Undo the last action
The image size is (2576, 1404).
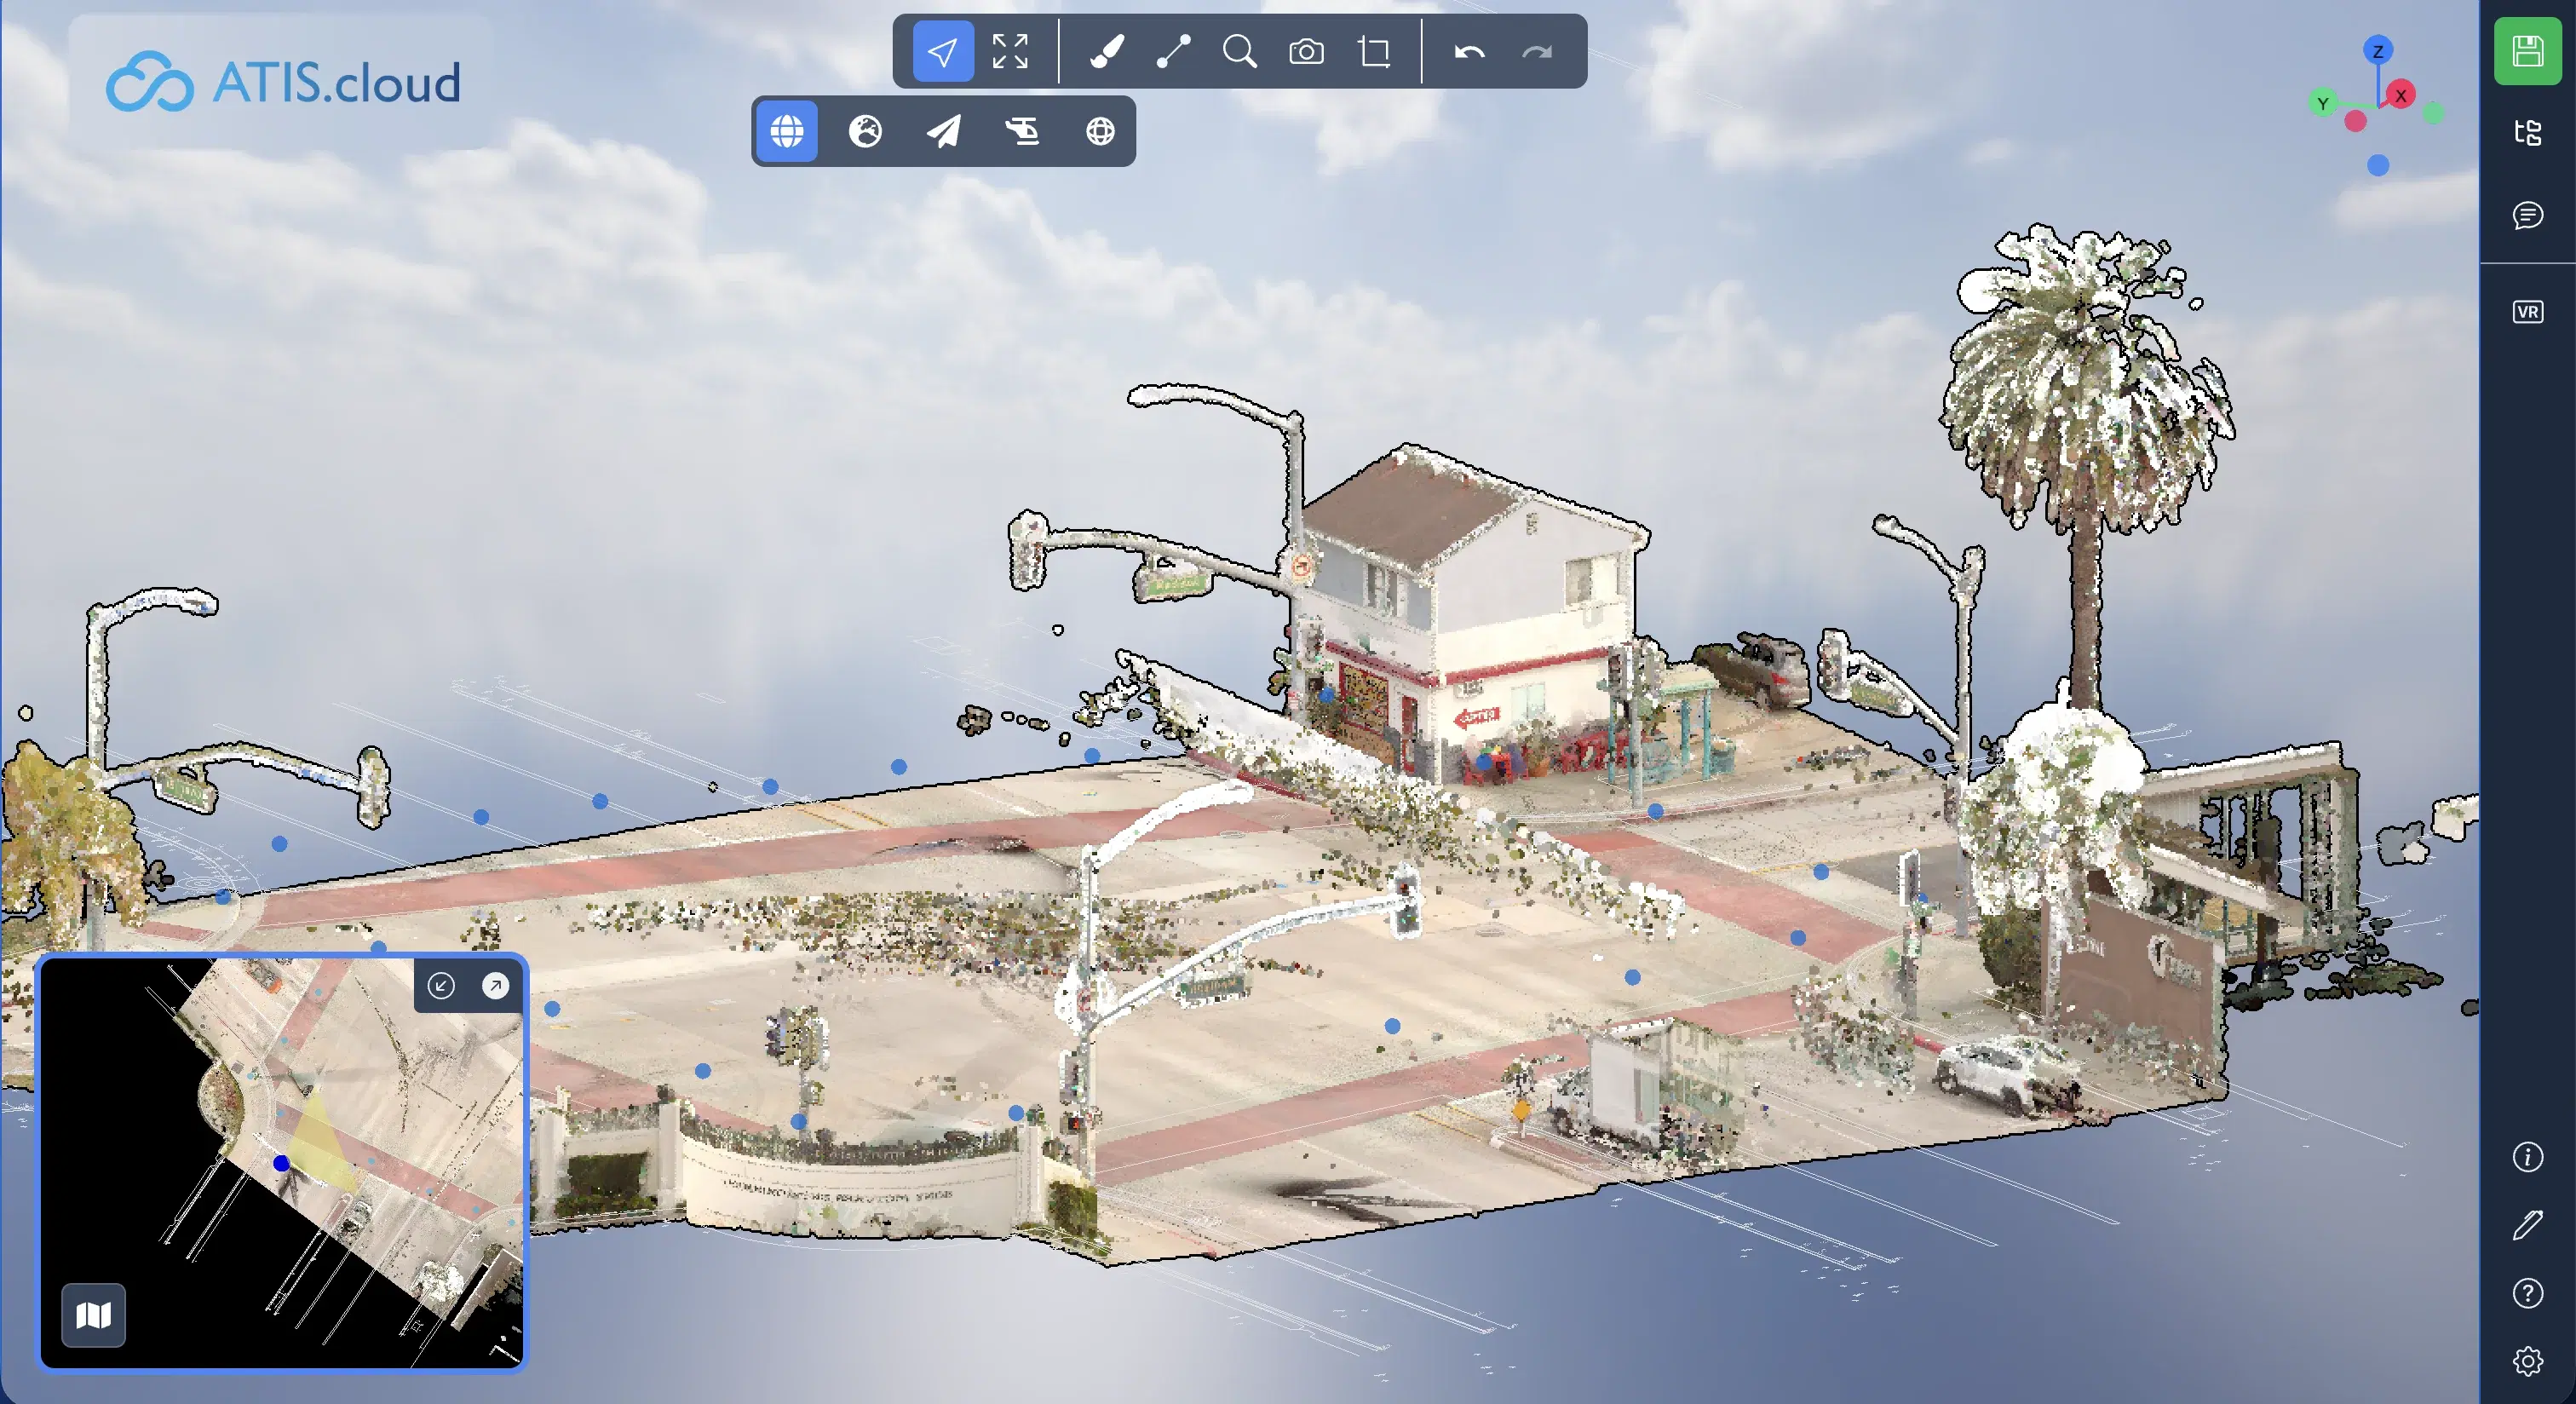click(x=1470, y=53)
